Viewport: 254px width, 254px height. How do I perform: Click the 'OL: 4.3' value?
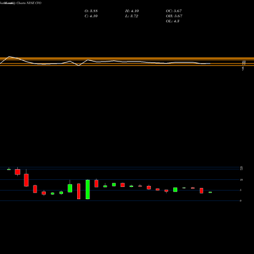pyautogui.click(x=173, y=21)
